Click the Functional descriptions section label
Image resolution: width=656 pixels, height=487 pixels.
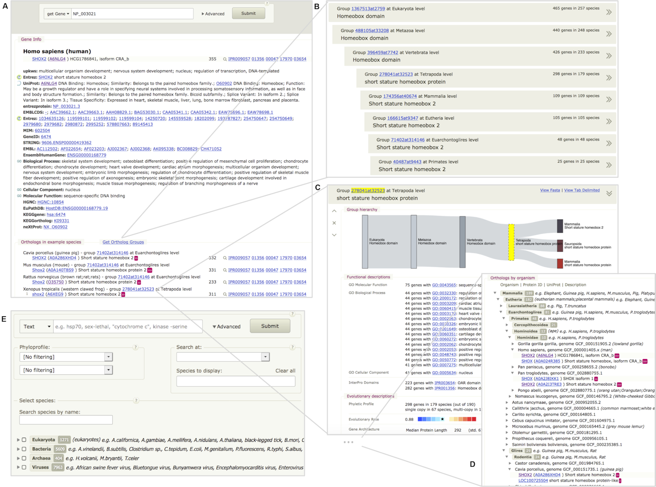(x=369, y=277)
